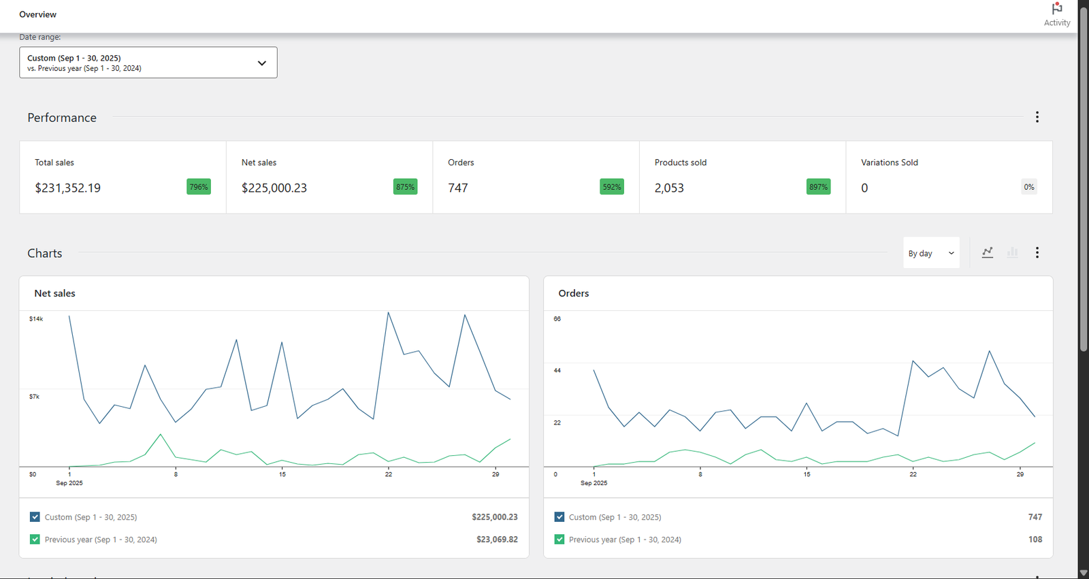Click the Overview page title
Screen dimensions: 1089x579
tap(37, 14)
